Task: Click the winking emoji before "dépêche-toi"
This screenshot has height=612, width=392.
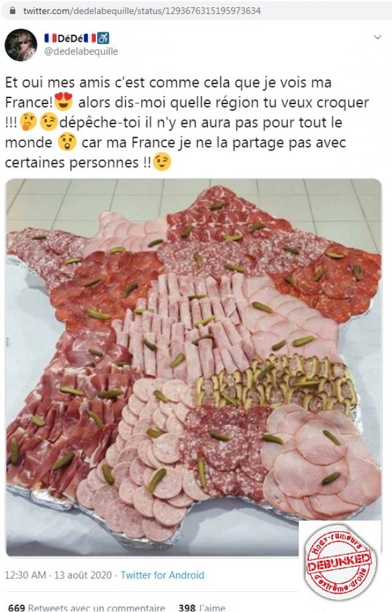Action: [49, 122]
